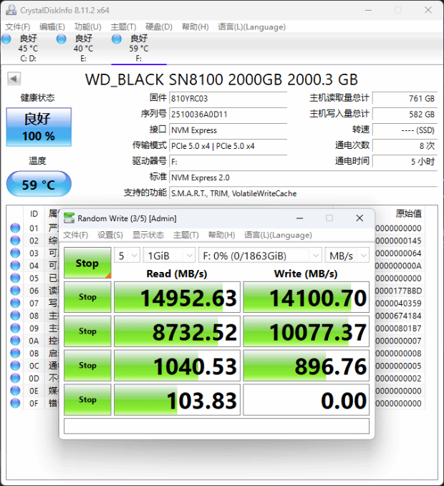This screenshot has width=444, height=486.
Task: Click the power-on hours value 5 小时
Action: point(405,162)
